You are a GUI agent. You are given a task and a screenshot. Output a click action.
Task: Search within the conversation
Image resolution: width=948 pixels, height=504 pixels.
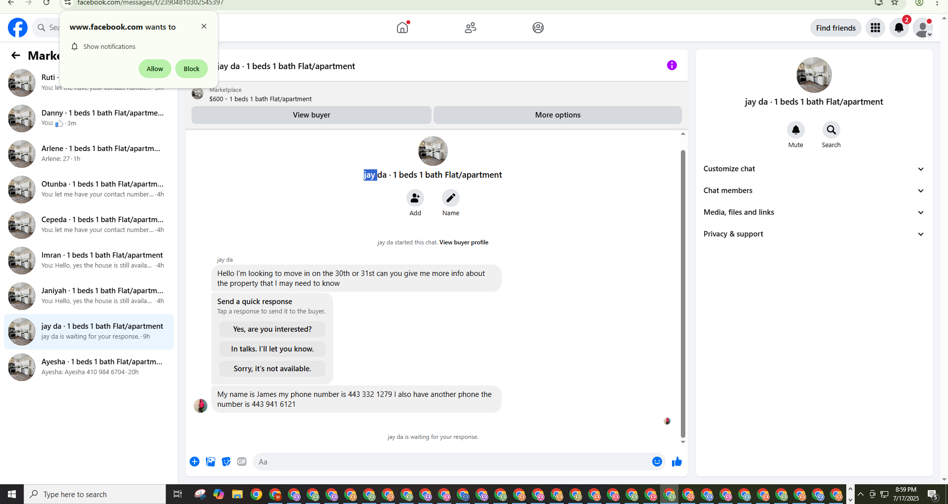click(x=831, y=130)
